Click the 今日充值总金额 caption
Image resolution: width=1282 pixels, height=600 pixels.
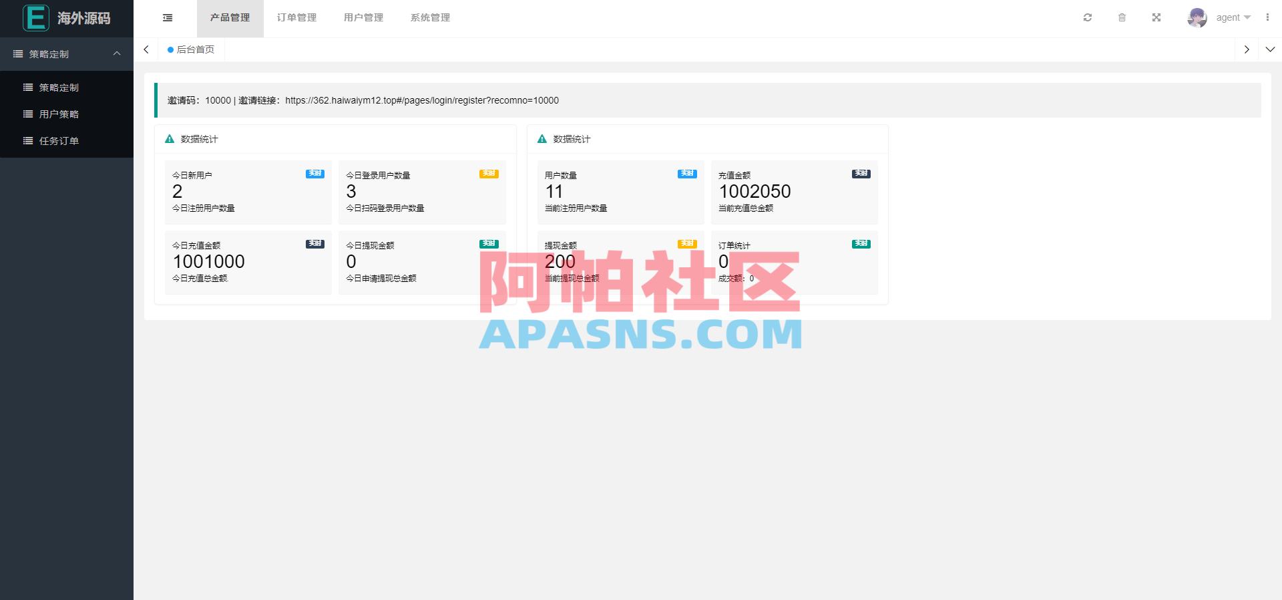point(200,279)
